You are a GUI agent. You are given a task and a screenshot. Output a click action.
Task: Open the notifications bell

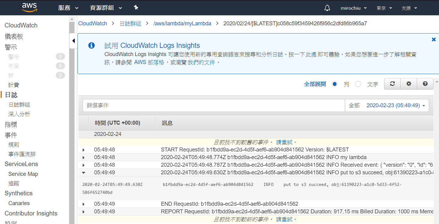[327, 8]
